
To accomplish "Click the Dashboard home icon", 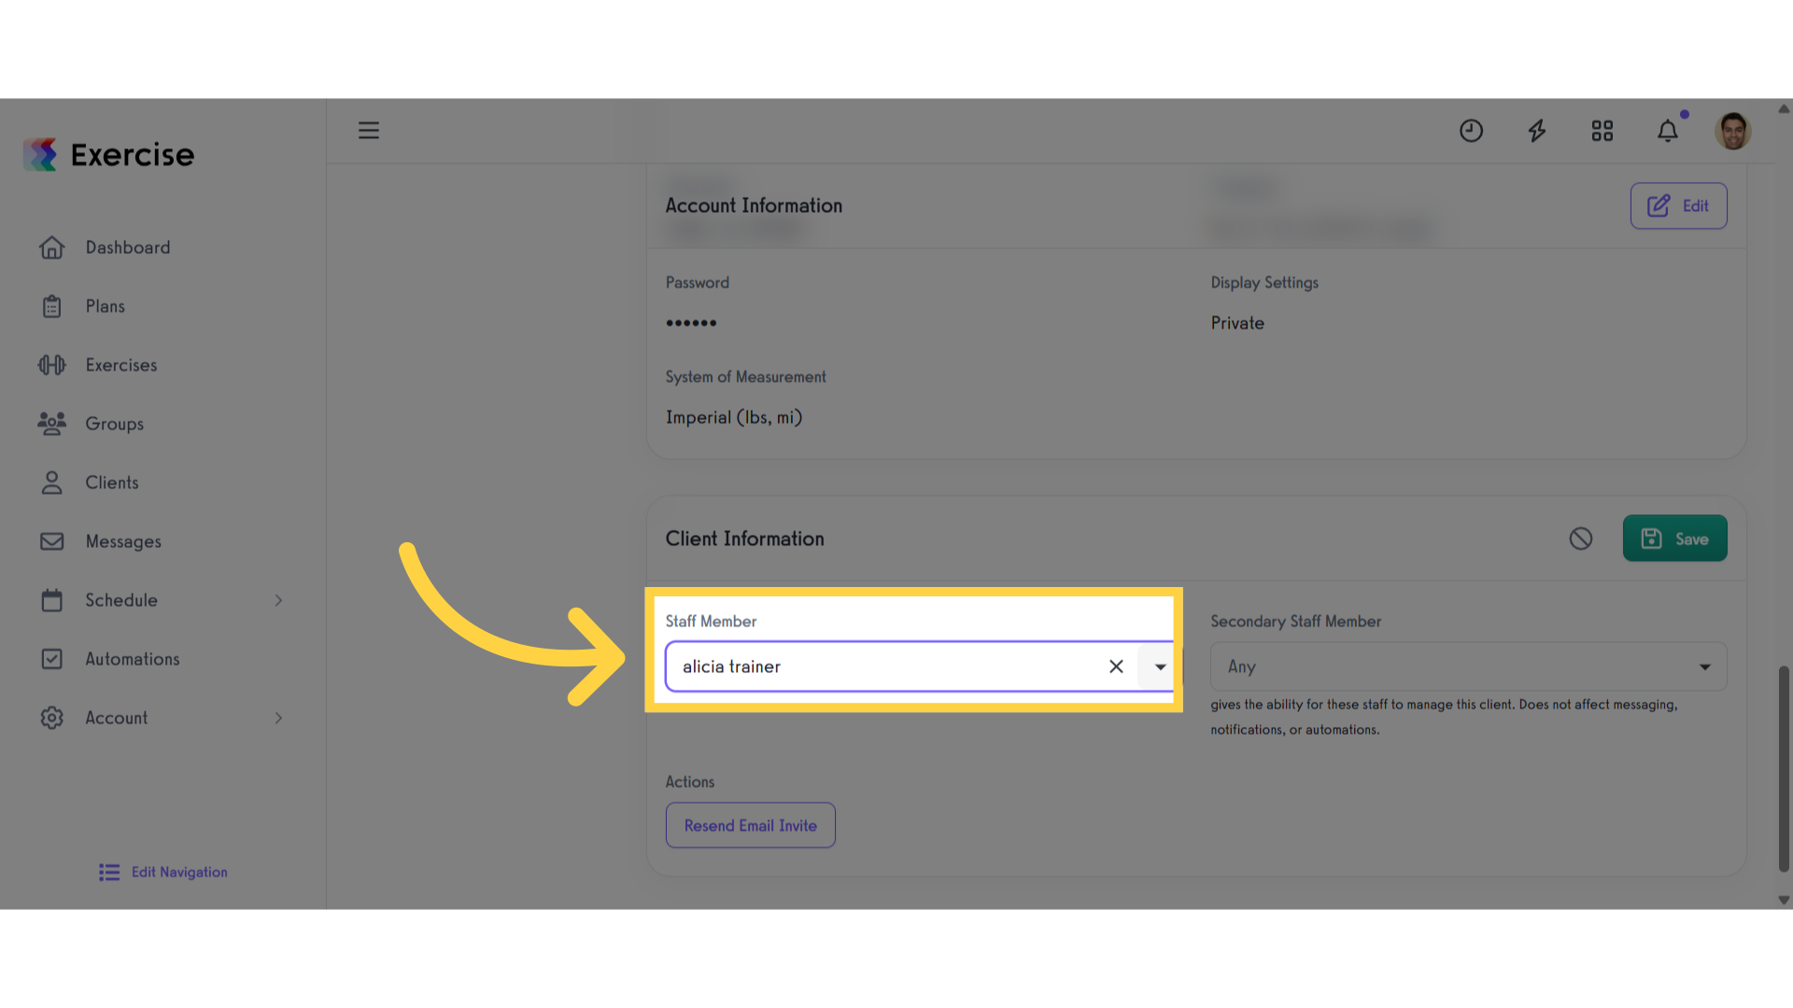I will tap(52, 247).
